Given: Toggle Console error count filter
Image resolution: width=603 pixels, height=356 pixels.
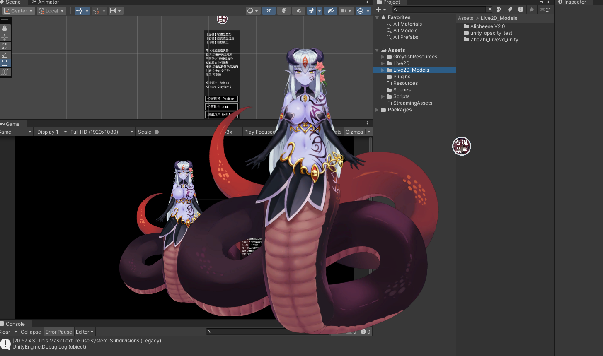Looking at the screenshot, I should tap(366, 332).
